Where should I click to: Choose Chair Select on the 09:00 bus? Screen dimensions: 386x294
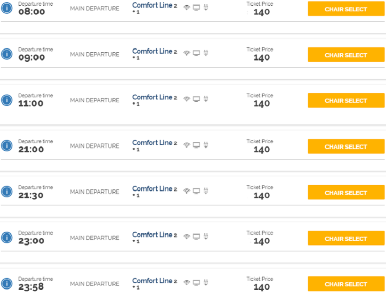[x=346, y=55]
